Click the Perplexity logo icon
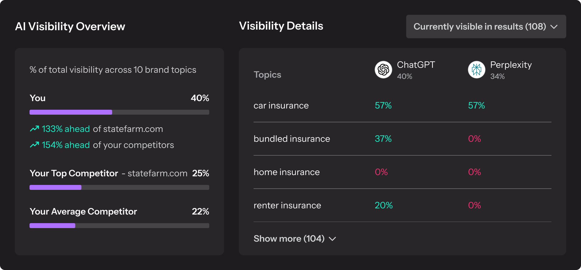Screen dimensions: 581x270 [476, 70]
